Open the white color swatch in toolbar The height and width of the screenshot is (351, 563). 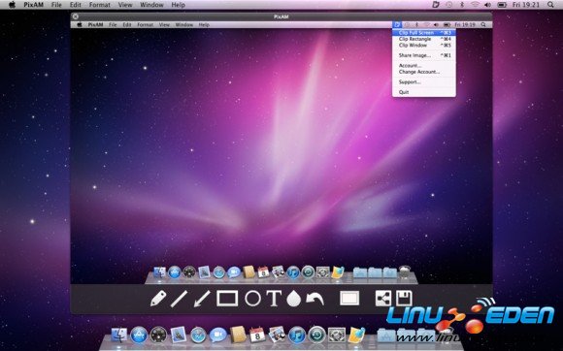coord(349,299)
